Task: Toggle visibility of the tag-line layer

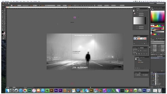Action: pyautogui.click(x=151, y=77)
